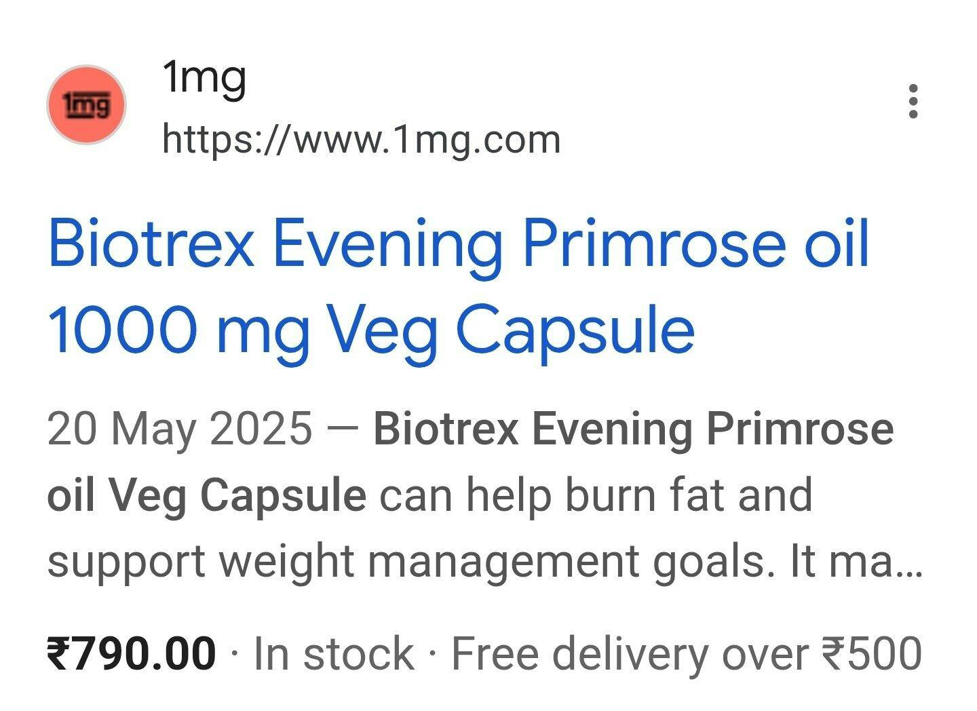977x711 pixels.
Task: Click the '1000 mg Veg Capsule' title line
Action: 372,330
